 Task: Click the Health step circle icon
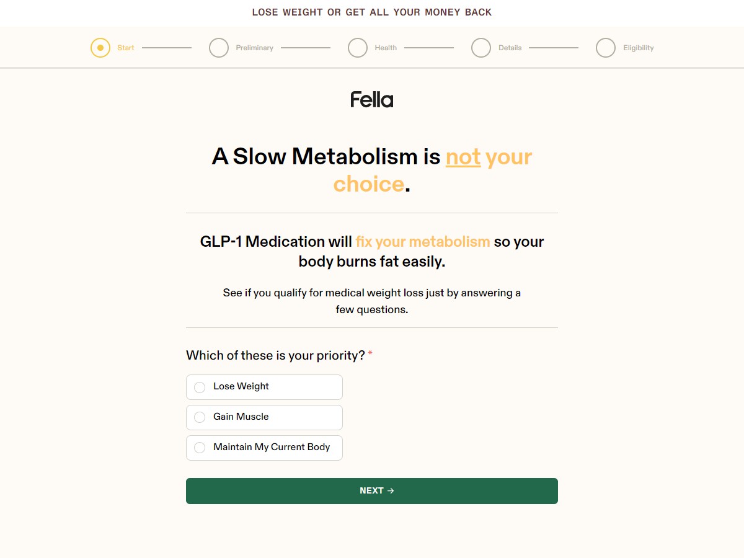(x=358, y=48)
